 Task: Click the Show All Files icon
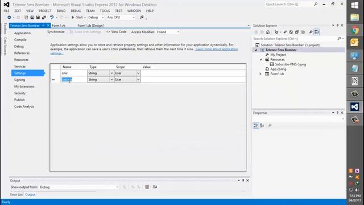point(303,32)
